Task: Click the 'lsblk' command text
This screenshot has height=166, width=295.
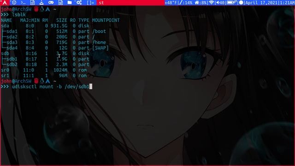Action: [x=18, y=15]
